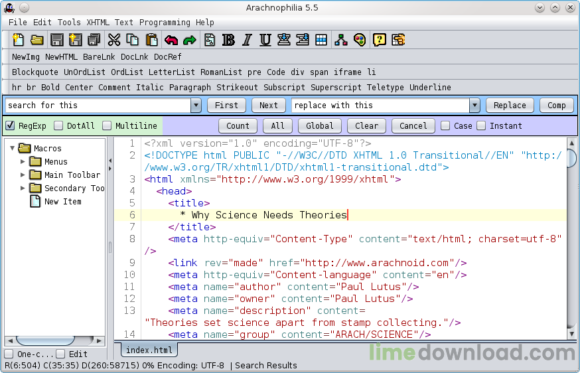
Task: Click the scissors Cut icon
Action: pyautogui.click(x=113, y=40)
